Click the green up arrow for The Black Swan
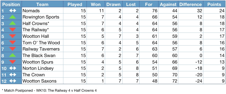Screen dimensions: 226x94 (x=13, y=55)
